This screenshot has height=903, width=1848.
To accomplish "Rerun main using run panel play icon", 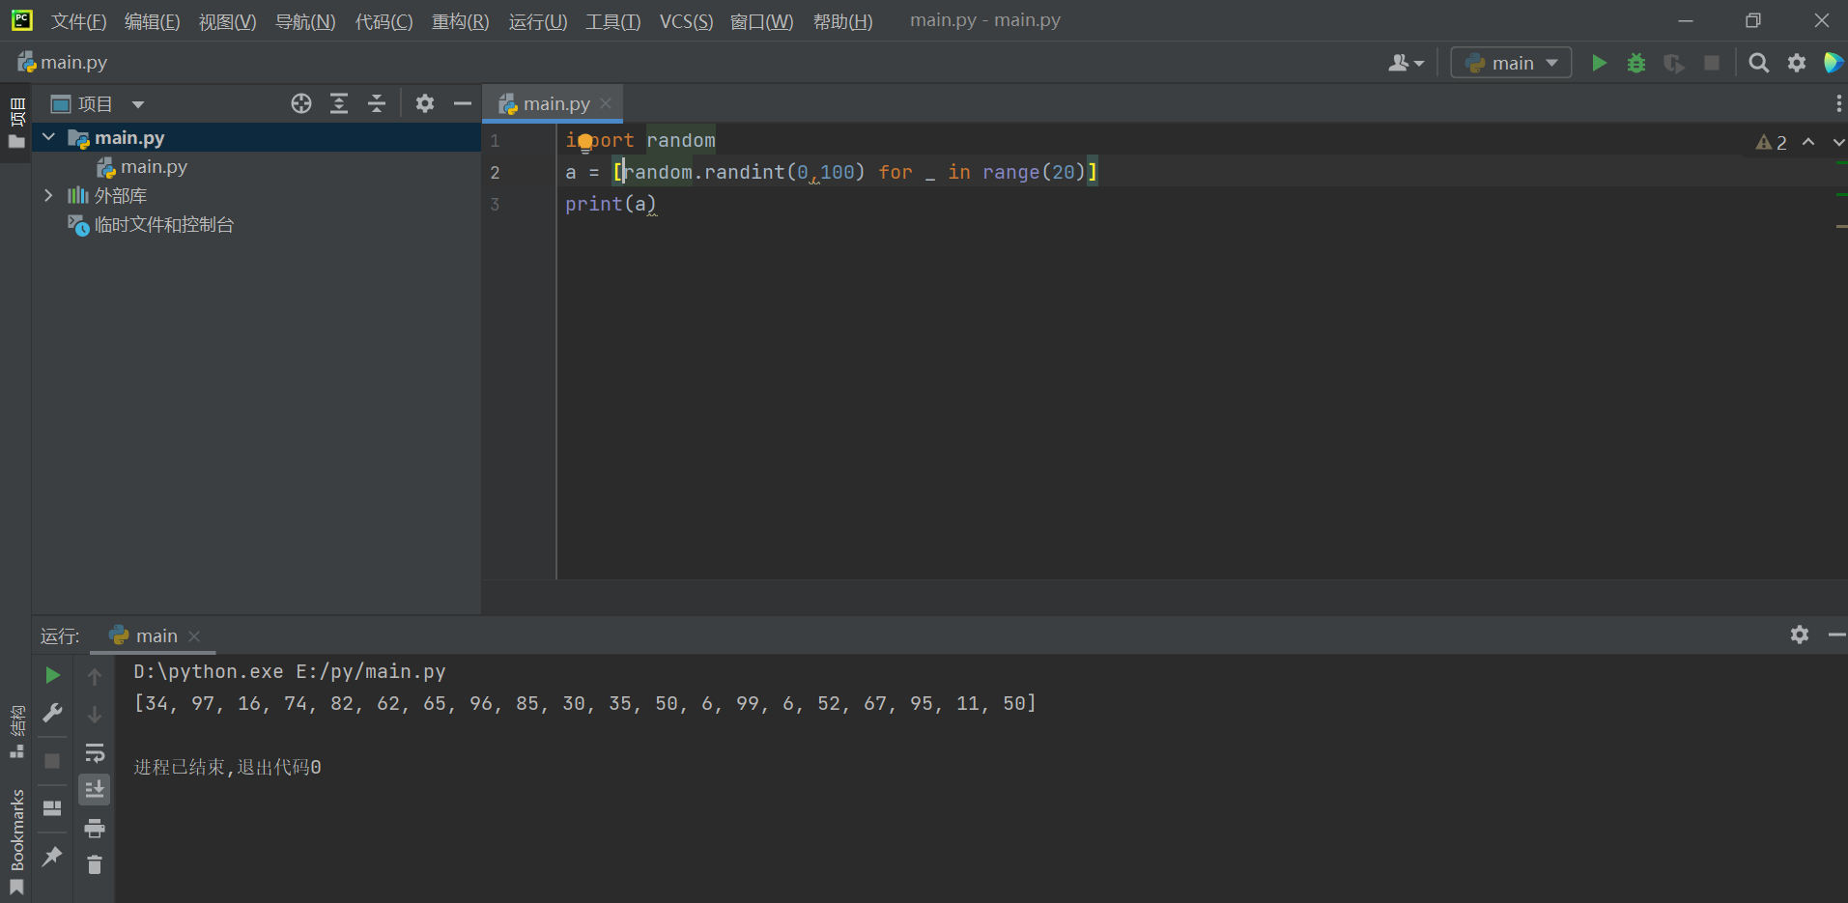I will coord(53,675).
